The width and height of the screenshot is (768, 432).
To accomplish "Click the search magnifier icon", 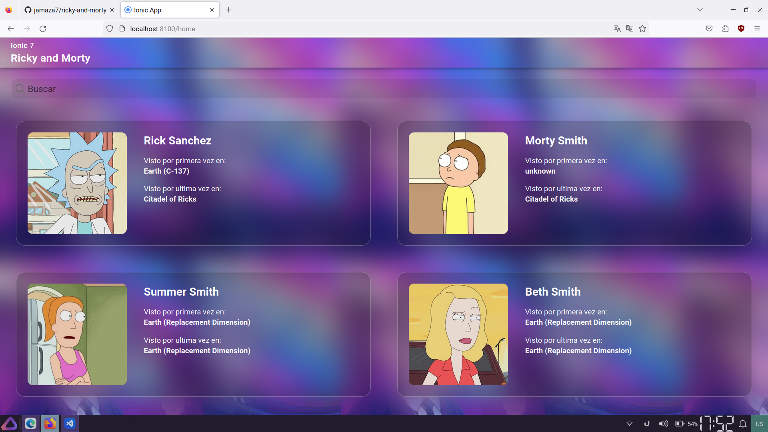I will [x=20, y=89].
